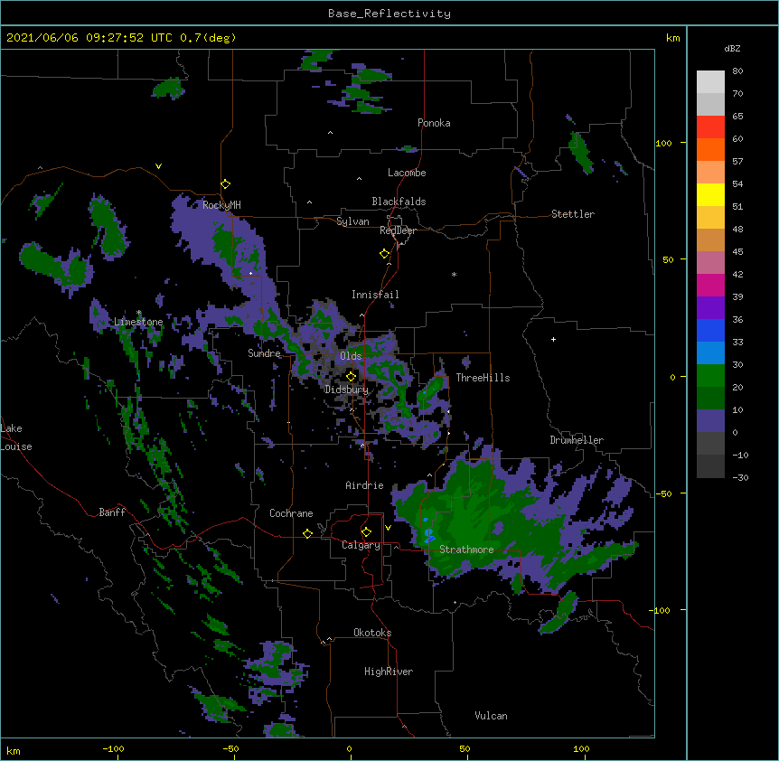Viewport: 779px width, 761px height.
Task: Pick the slate purple swatch between 10 and 0 dBZ
Action: (x=710, y=421)
